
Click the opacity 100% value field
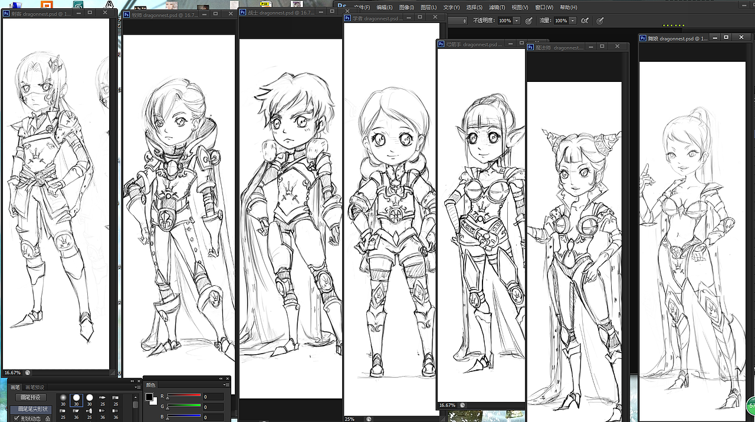tap(504, 21)
